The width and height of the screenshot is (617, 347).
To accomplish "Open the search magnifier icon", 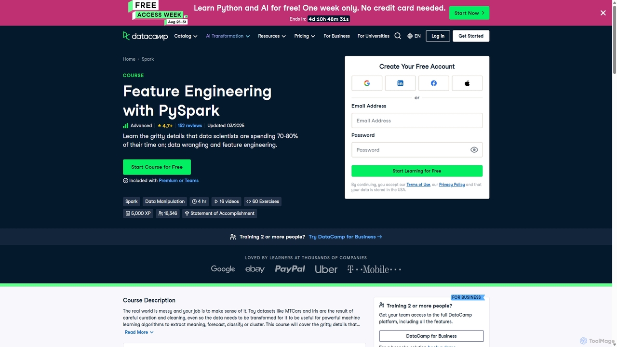I will click(x=398, y=36).
